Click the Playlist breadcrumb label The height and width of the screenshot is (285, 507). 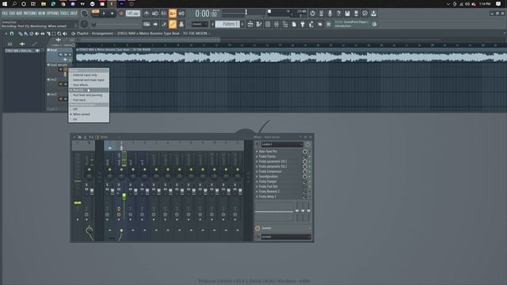[x=82, y=33]
